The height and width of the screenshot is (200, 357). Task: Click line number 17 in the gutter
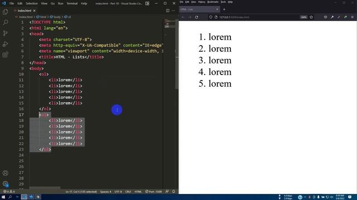[x=21, y=115]
